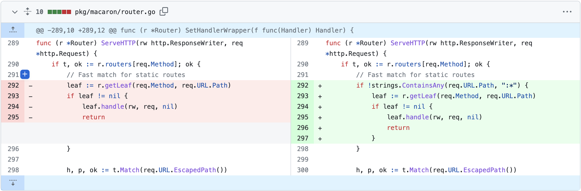Click the removed return statement line

coord(94,117)
